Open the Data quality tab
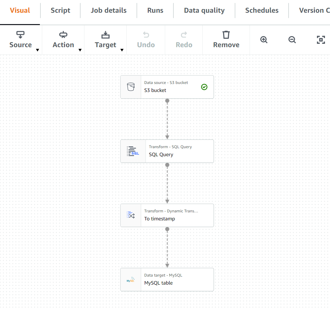This screenshot has width=330, height=309. click(204, 10)
